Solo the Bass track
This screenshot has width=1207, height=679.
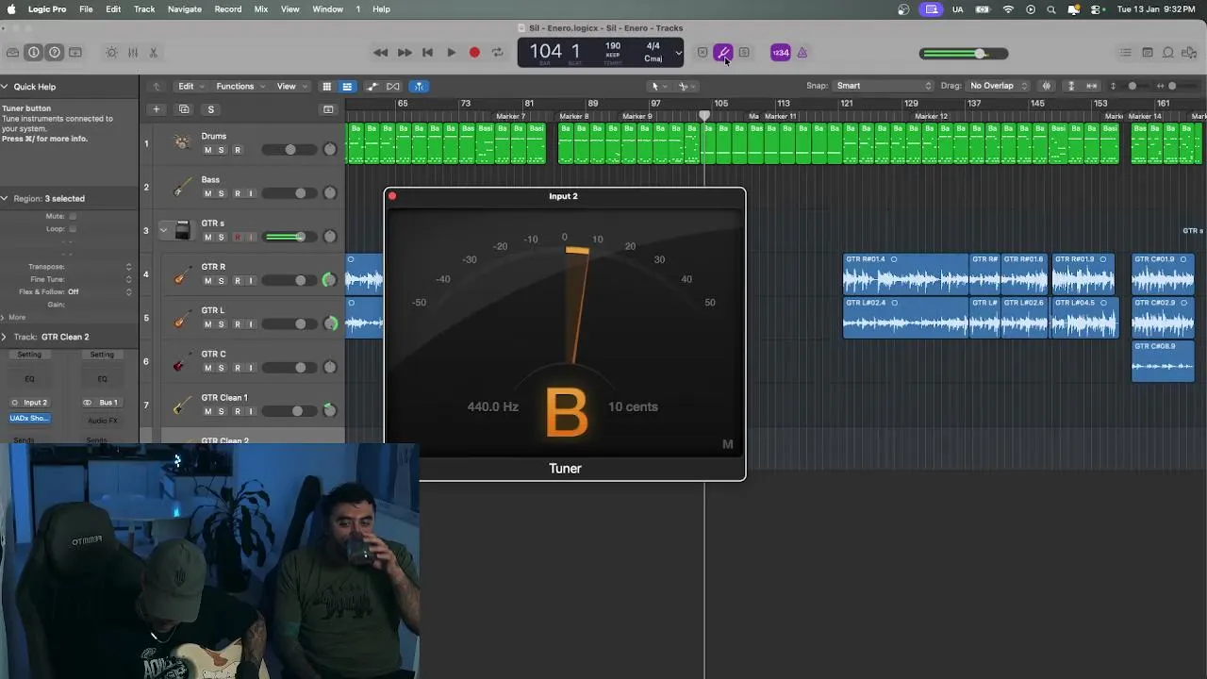(222, 193)
